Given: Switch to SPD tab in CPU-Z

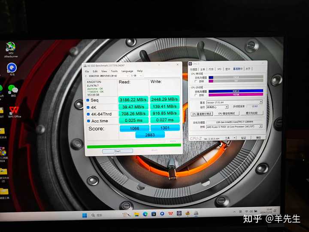Looking at the screenshot, I should click(x=219, y=69).
